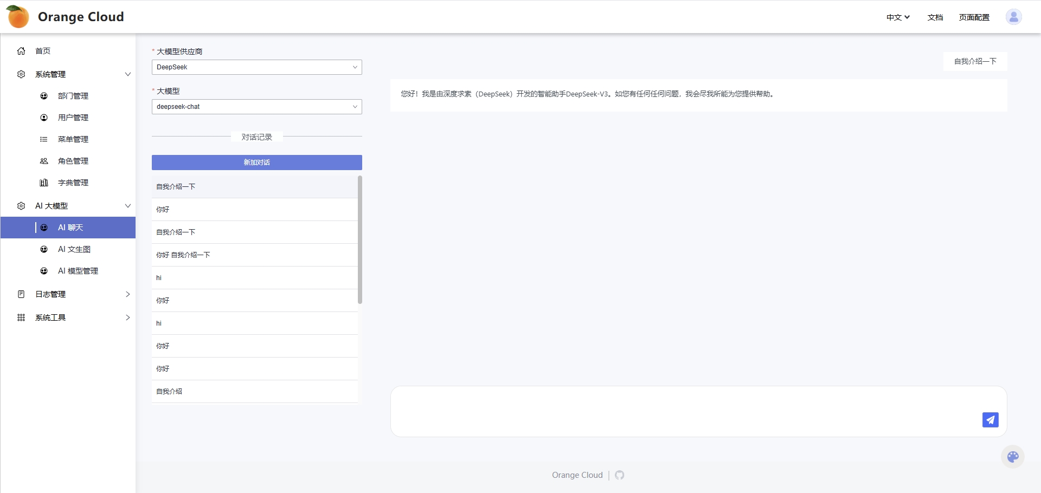The width and height of the screenshot is (1041, 493).
Task: Click the people icon beside 角色管理
Action: pyautogui.click(x=44, y=161)
